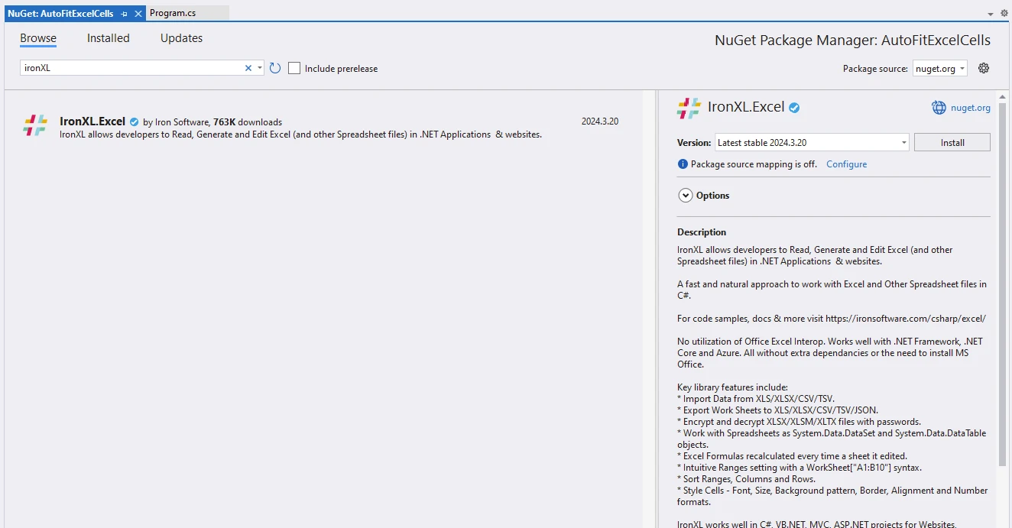1012x528 pixels.
Task: Click the IronXL.Excel logo in results list
Action: coord(35,125)
